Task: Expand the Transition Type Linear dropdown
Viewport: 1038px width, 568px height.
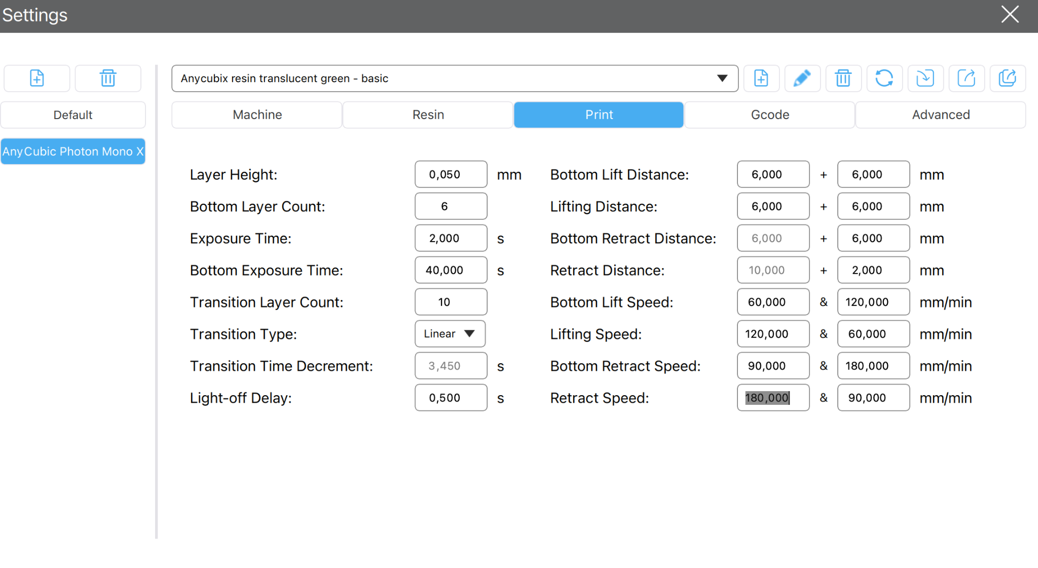Action: point(450,333)
